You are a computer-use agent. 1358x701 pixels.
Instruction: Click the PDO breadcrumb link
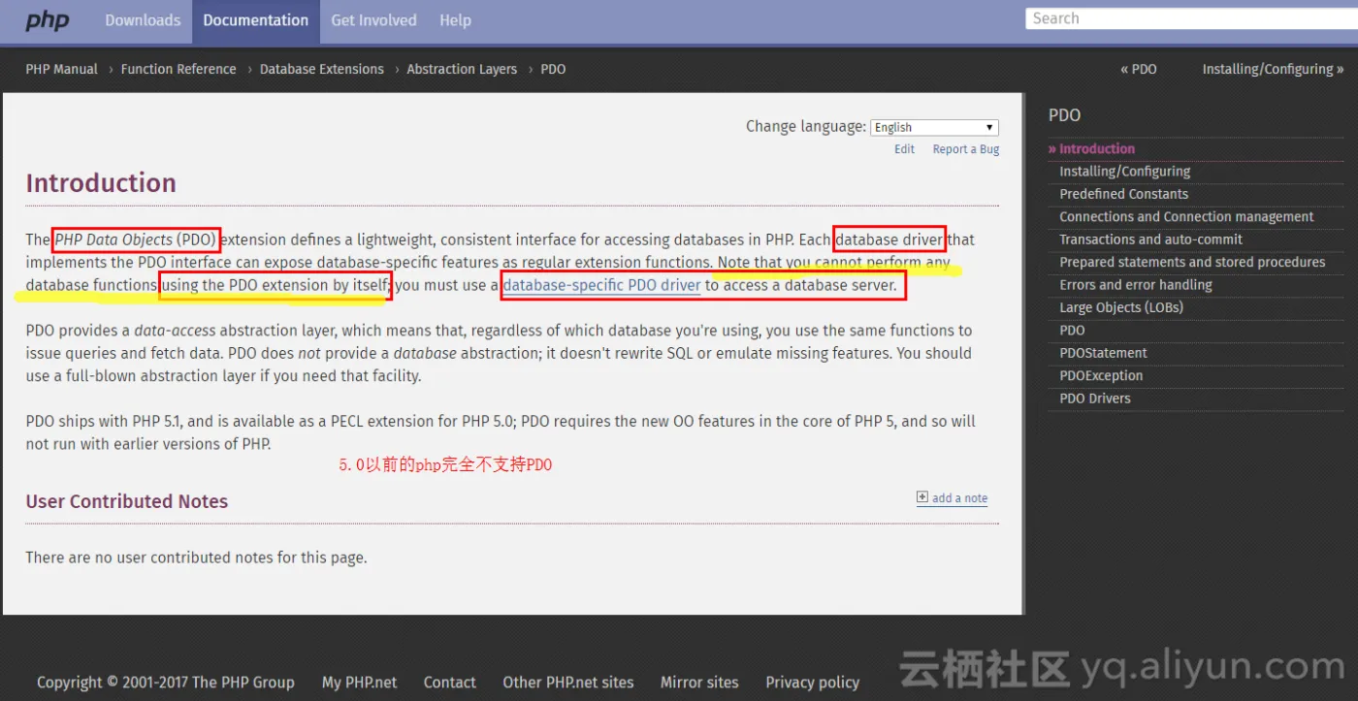[x=553, y=69]
